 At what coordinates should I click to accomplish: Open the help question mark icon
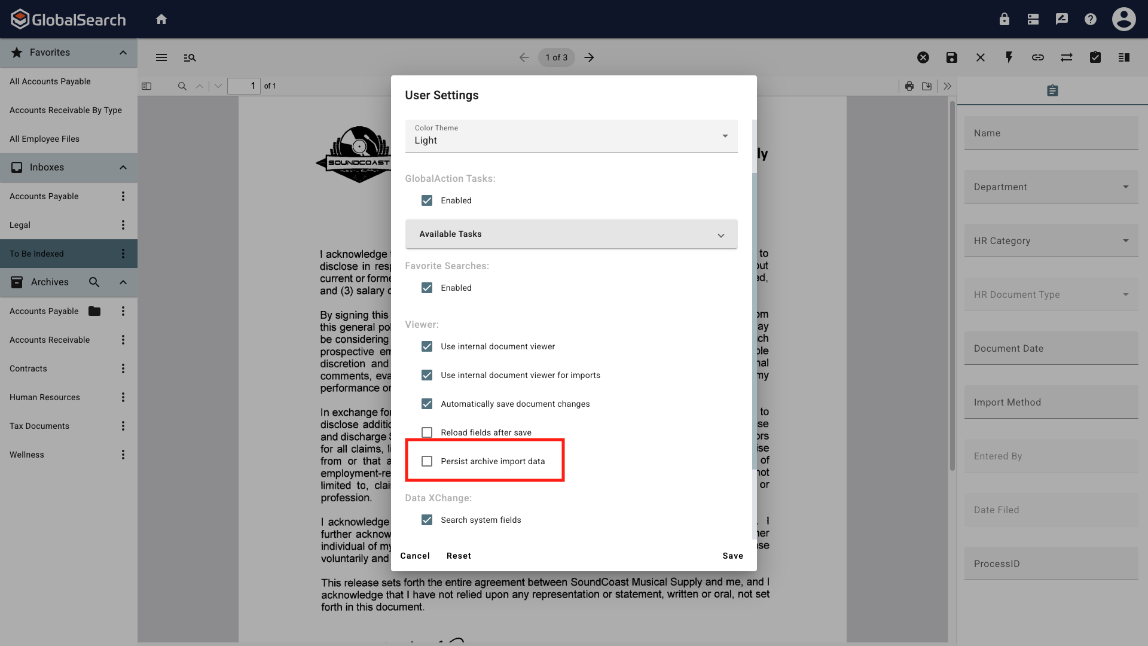click(1091, 19)
